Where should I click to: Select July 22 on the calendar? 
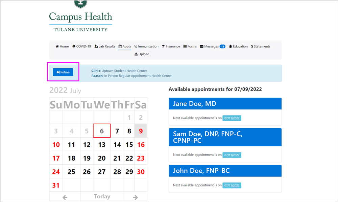[x=129, y=158]
